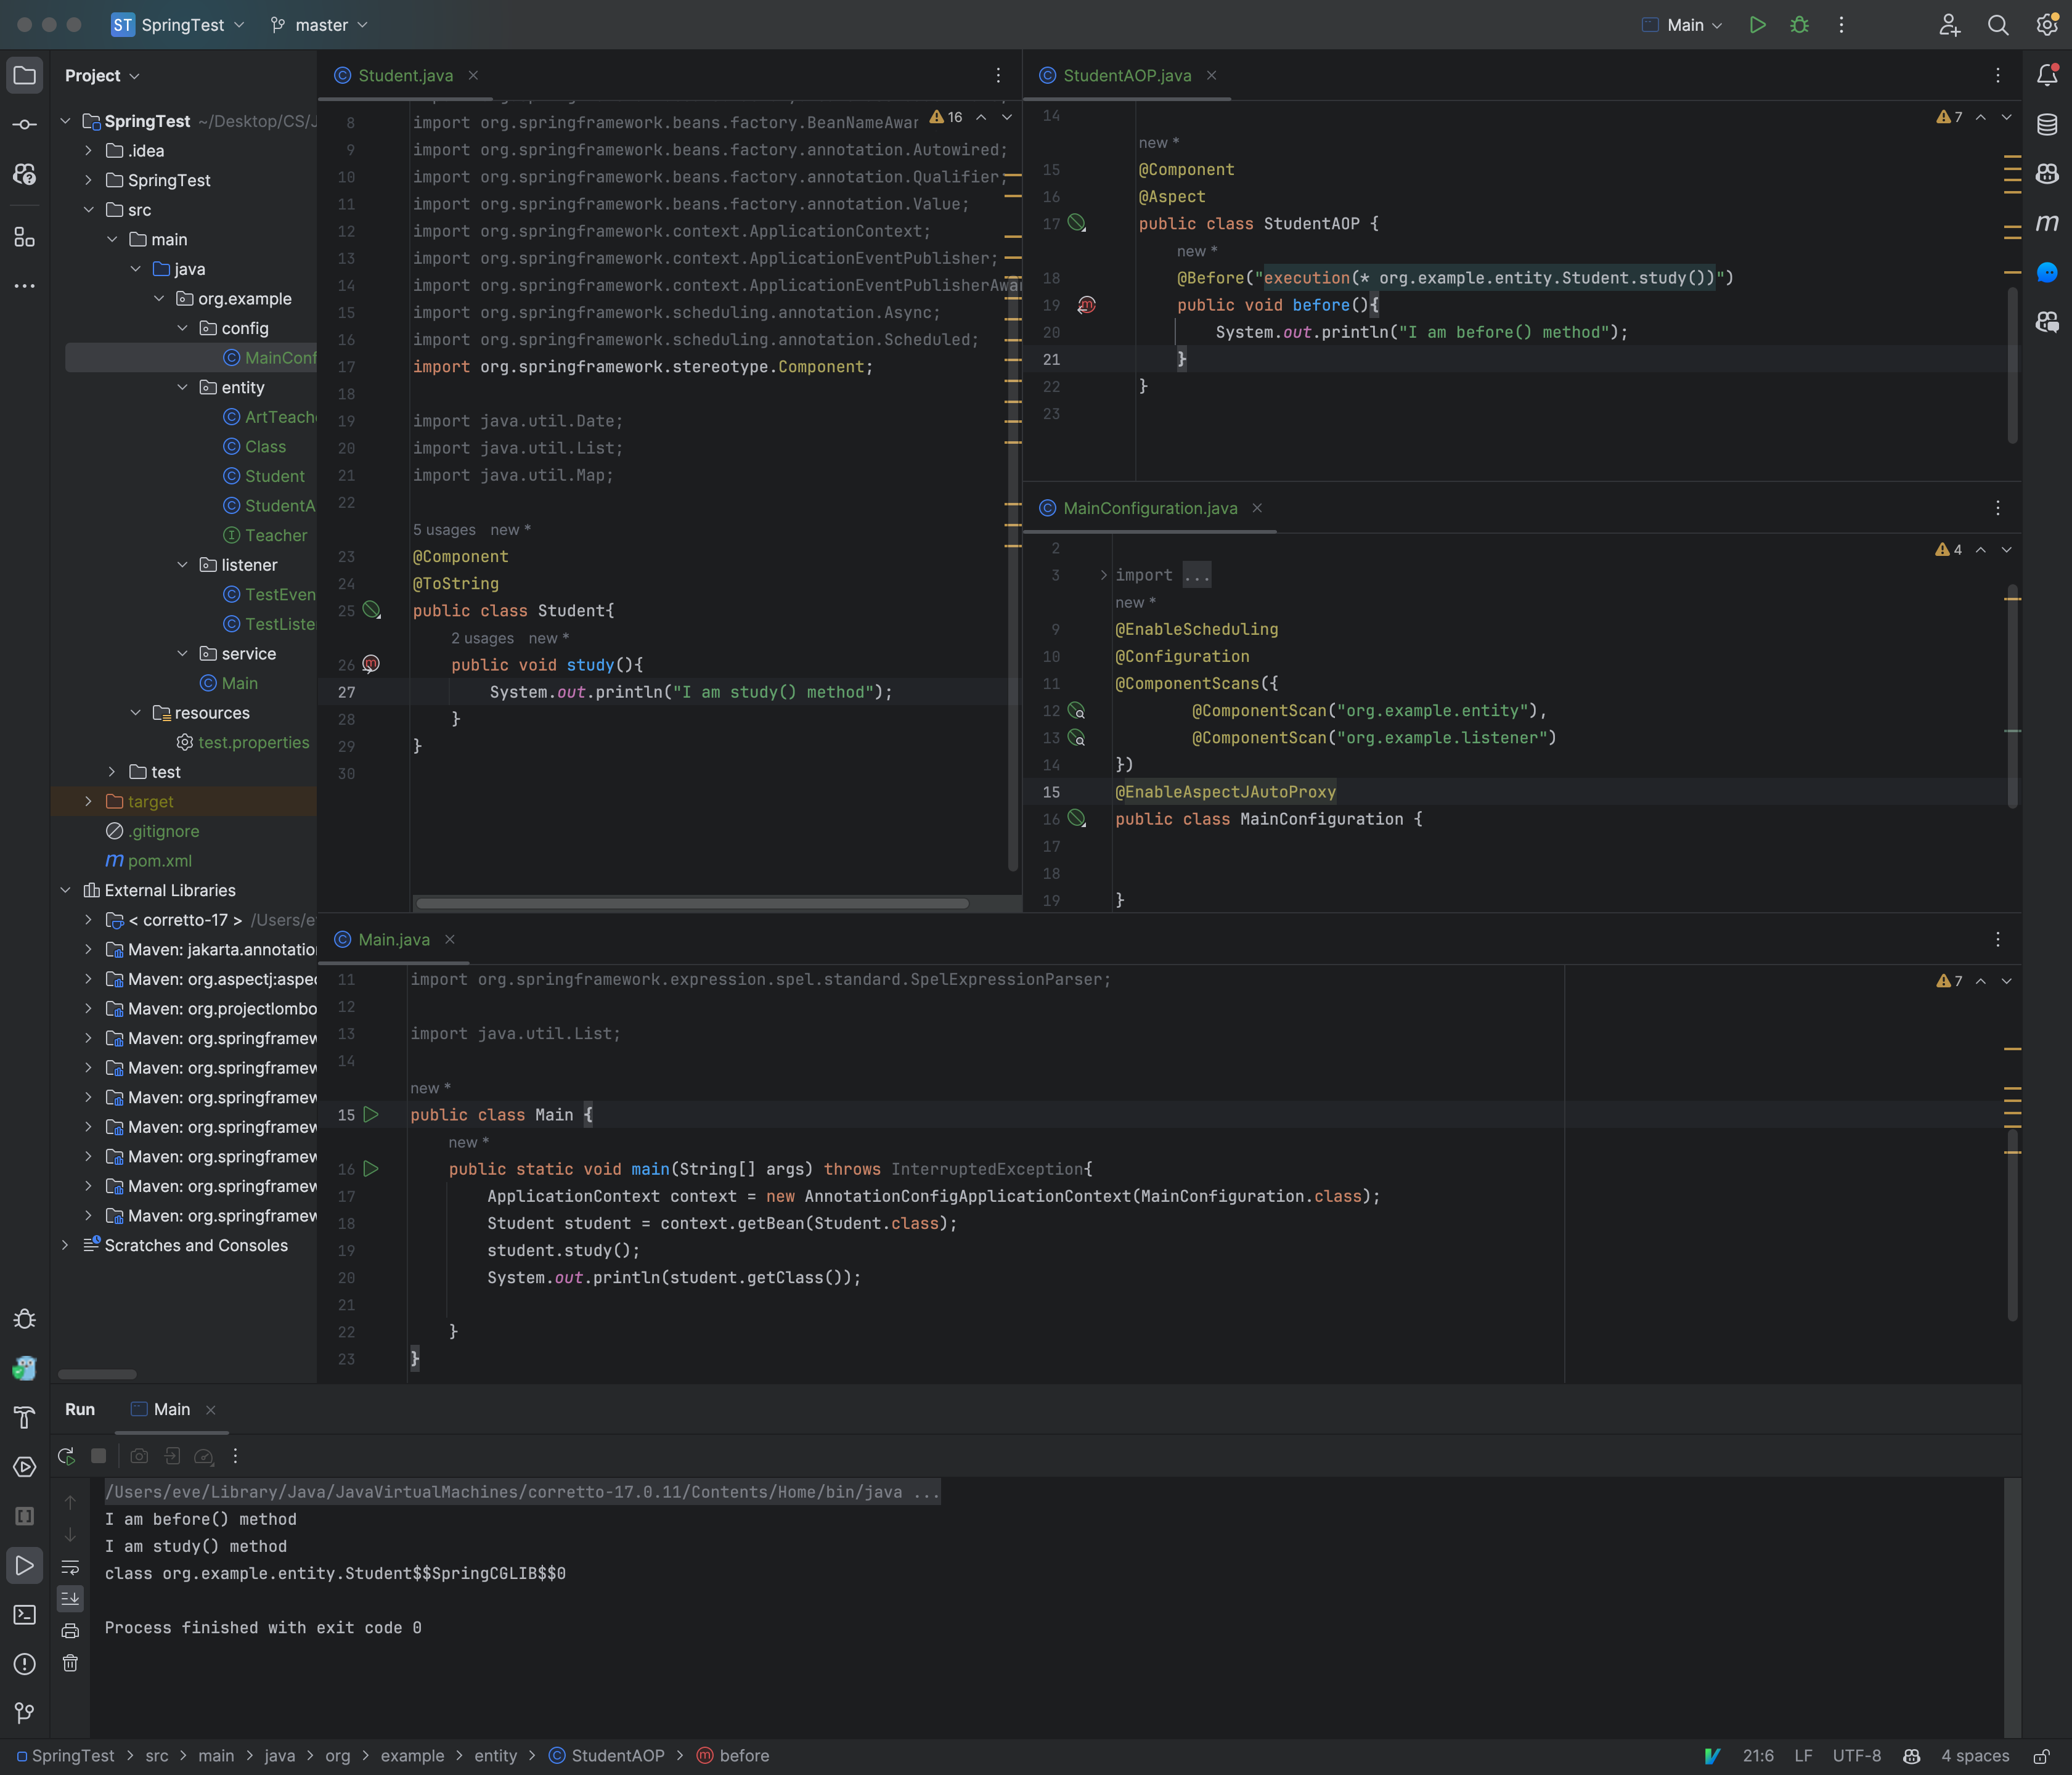This screenshot has height=1775, width=2072.
Task: Open master branch dropdown
Action: (x=320, y=25)
